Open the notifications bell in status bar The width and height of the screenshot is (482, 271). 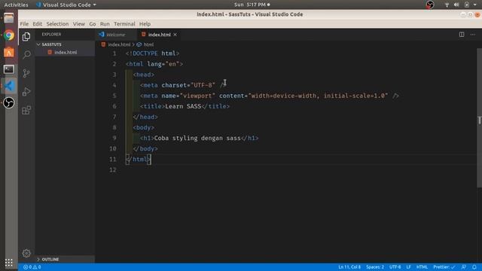474,267
